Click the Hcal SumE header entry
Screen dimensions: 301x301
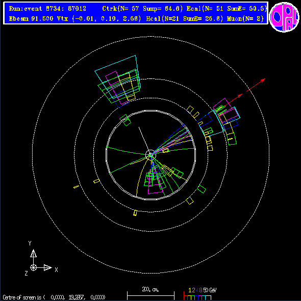pos(185,19)
